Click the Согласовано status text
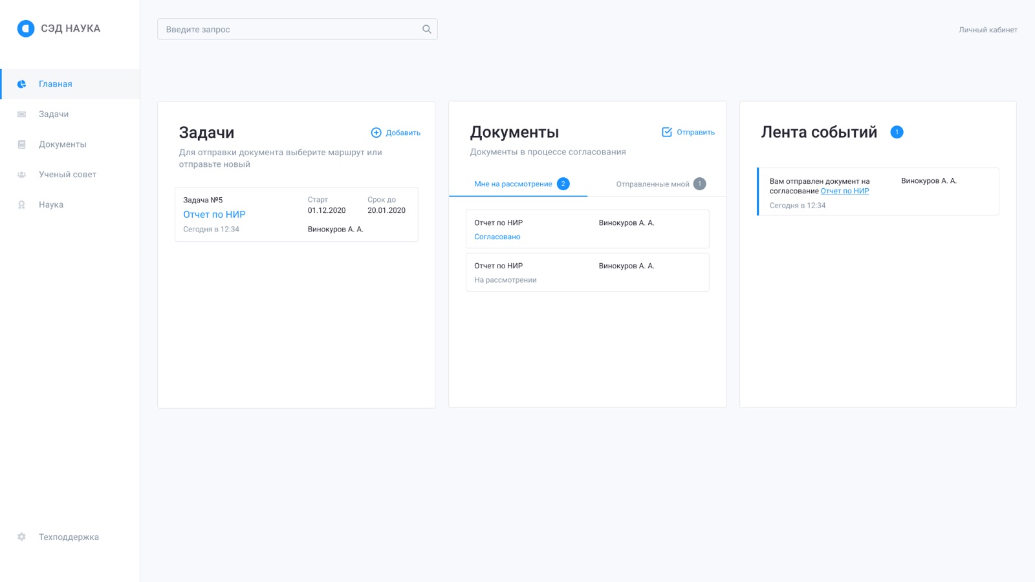Screen dimensions: 1035x582 (497, 237)
